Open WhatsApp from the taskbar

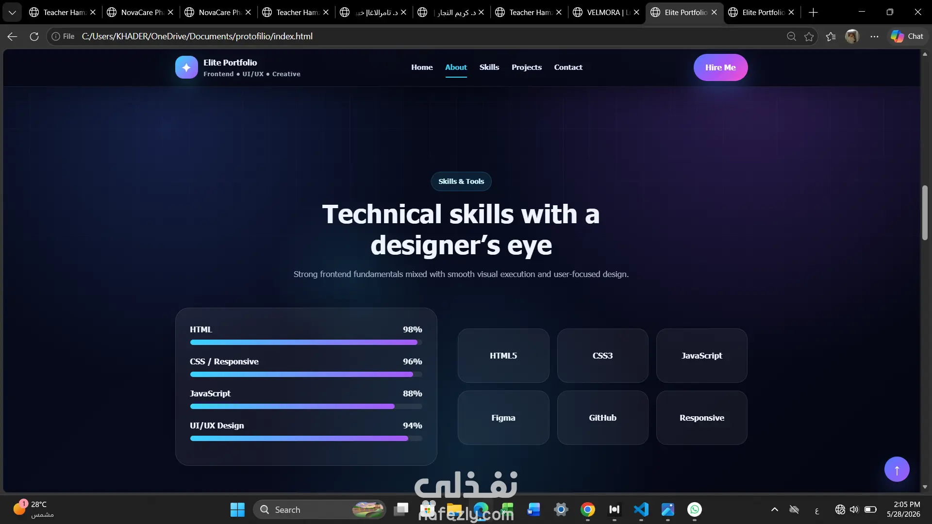(694, 509)
